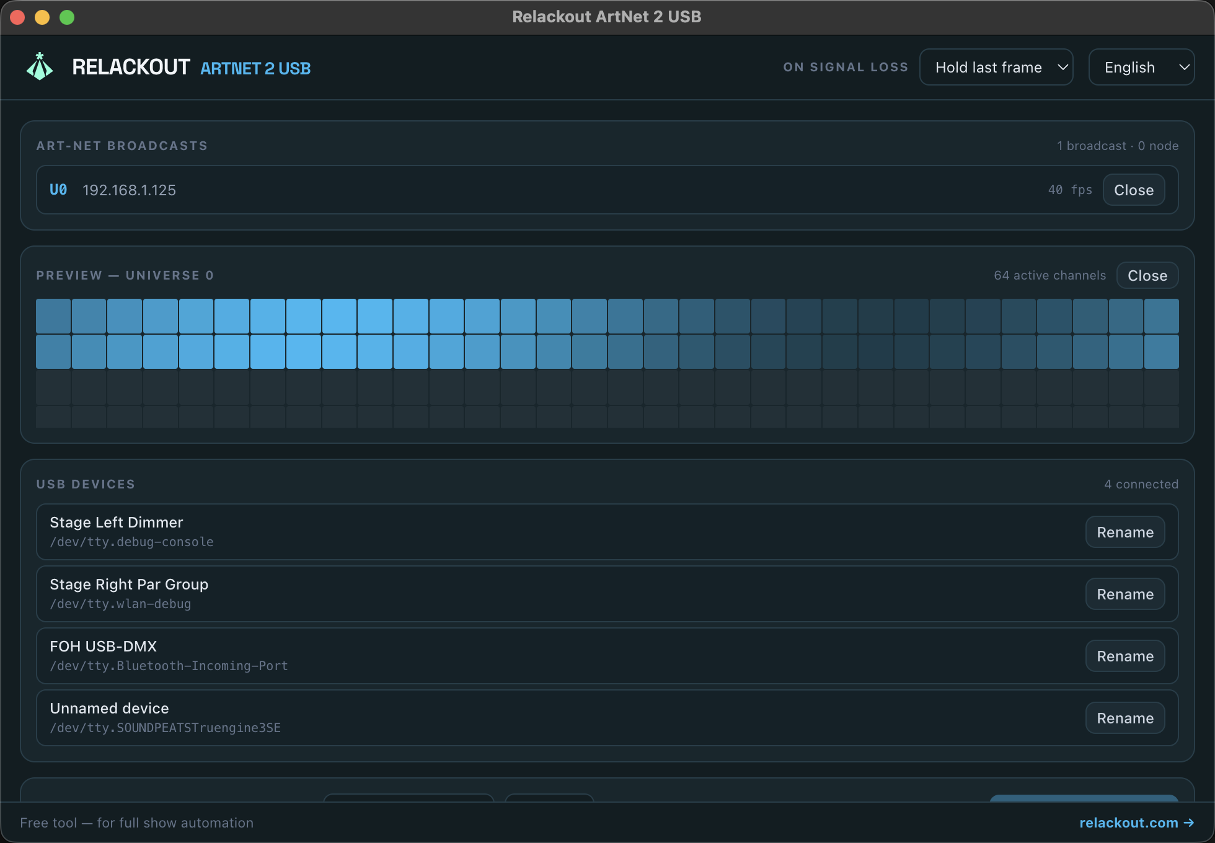Rename the Stage Right Par Group device
The image size is (1215, 843).
(x=1125, y=594)
